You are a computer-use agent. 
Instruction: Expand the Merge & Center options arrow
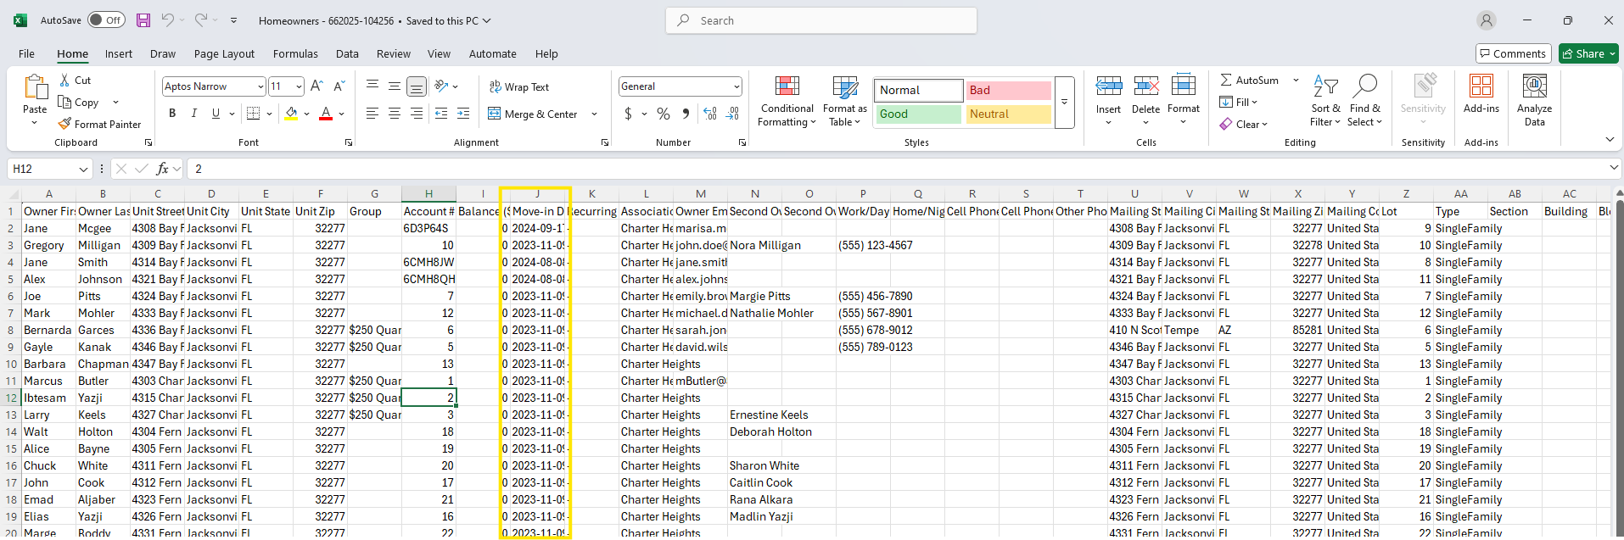pos(594,114)
